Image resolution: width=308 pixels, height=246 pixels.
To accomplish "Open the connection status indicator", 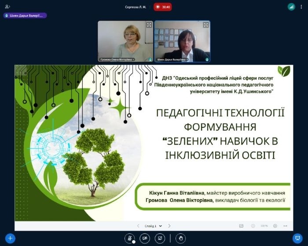I will pos(291,7).
